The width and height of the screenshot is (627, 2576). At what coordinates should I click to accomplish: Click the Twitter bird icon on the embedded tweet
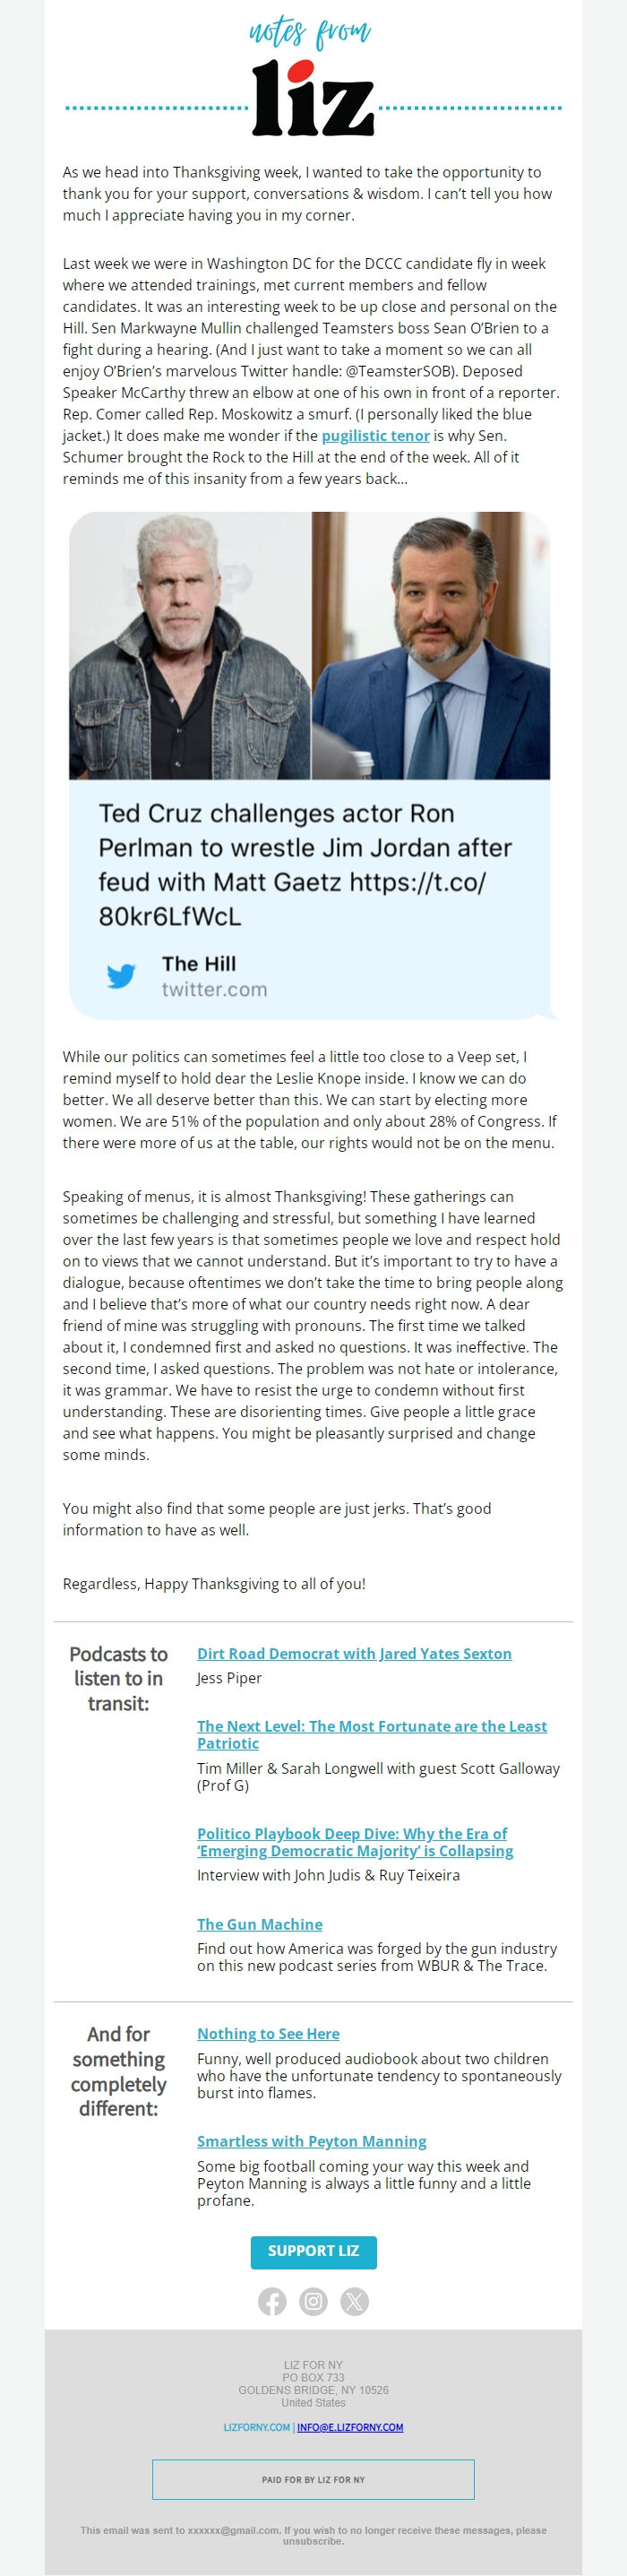pos(122,976)
